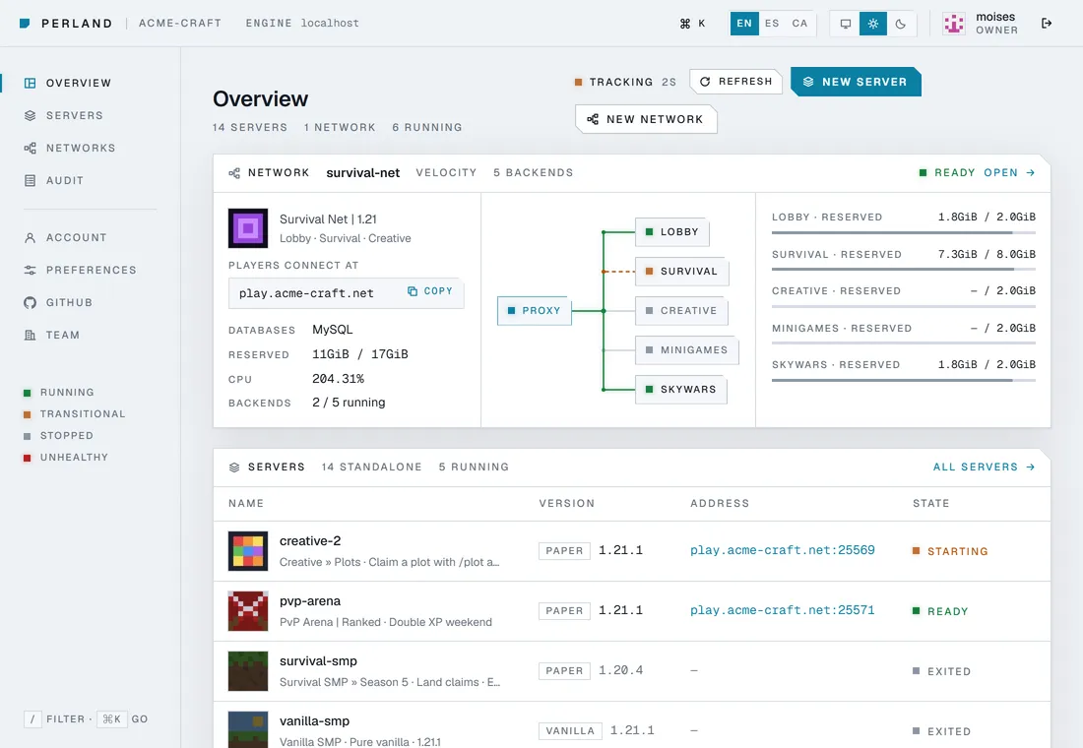Click the Lobby reserved memory bar
Screen dimensions: 1083x748
point(904,232)
